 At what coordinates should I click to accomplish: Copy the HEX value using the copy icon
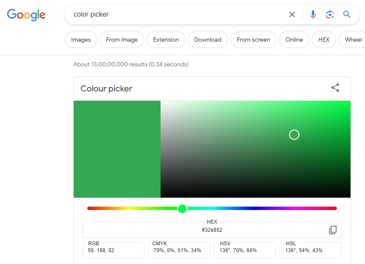332,230
